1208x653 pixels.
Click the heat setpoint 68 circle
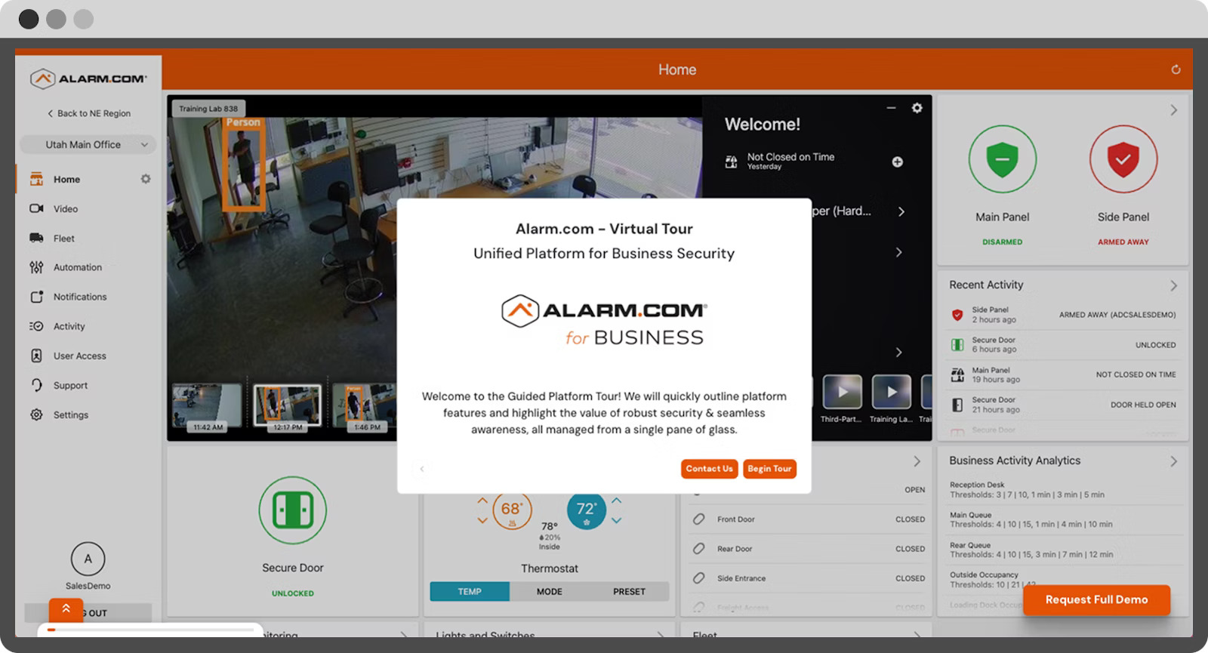[x=512, y=510]
